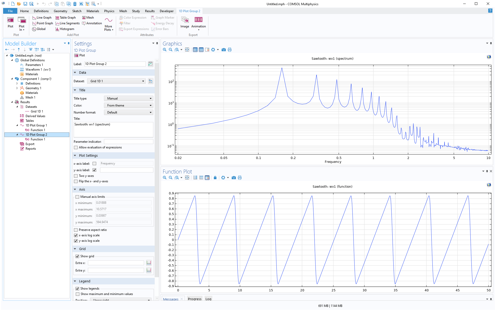
Task: Open the Title type dropdown
Action: coord(129,99)
